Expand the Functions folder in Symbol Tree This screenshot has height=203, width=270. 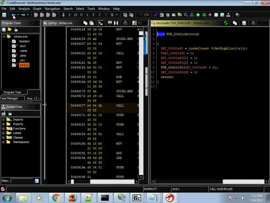click(x=3, y=128)
